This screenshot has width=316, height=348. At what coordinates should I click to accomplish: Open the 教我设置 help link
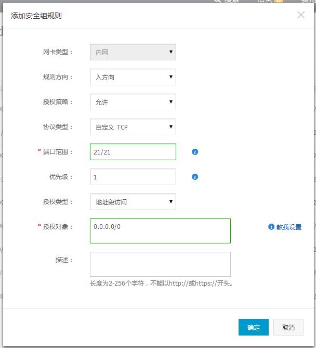(x=289, y=227)
